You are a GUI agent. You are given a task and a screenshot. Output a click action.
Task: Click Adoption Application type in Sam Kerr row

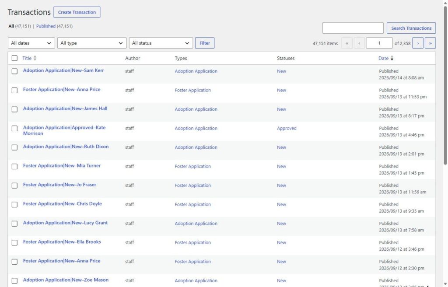[x=196, y=71]
